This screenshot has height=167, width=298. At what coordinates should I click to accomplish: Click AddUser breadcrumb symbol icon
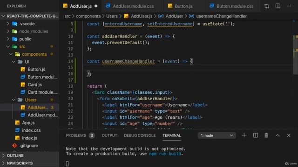click(161, 16)
